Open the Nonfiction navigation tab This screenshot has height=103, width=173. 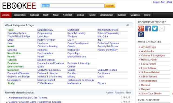(x=68, y=15)
